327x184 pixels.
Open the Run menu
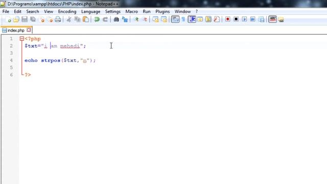click(147, 11)
